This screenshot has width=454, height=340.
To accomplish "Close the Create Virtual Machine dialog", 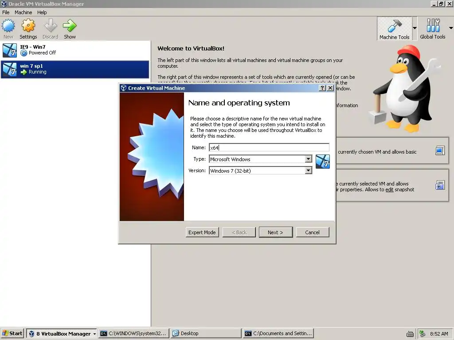I will pyautogui.click(x=330, y=88).
